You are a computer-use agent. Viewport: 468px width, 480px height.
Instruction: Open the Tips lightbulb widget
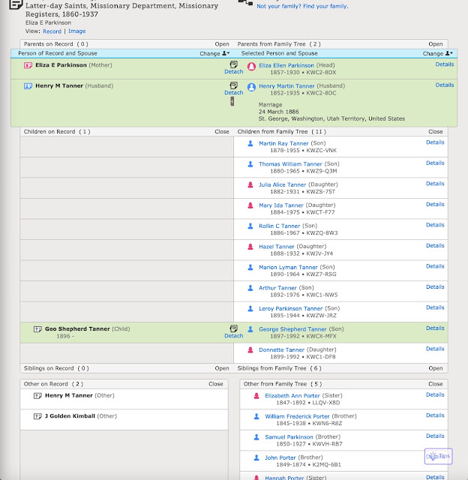click(x=438, y=456)
